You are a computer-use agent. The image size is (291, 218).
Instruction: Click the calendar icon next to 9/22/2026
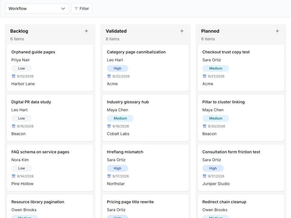[109, 76]
